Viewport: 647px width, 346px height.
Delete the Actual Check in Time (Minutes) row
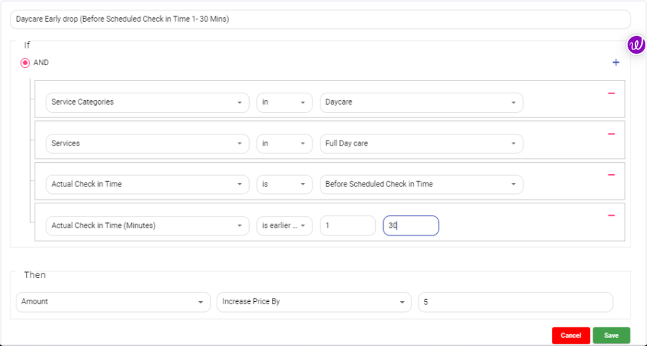click(x=611, y=216)
